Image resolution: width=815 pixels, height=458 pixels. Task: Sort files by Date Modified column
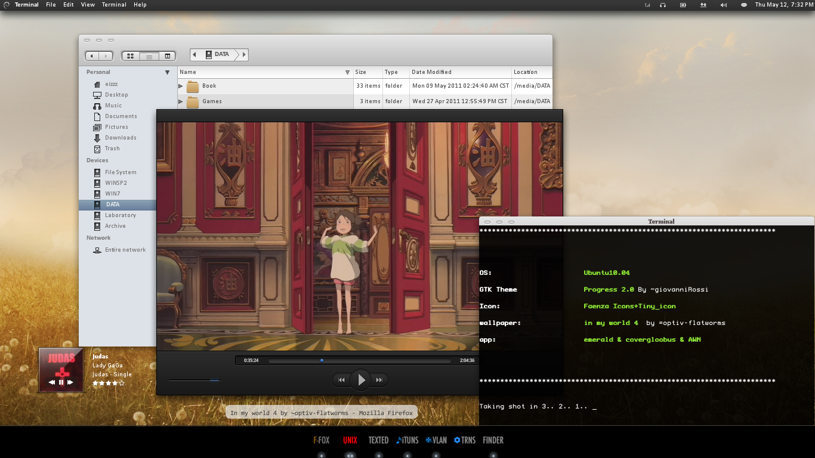[461, 72]
